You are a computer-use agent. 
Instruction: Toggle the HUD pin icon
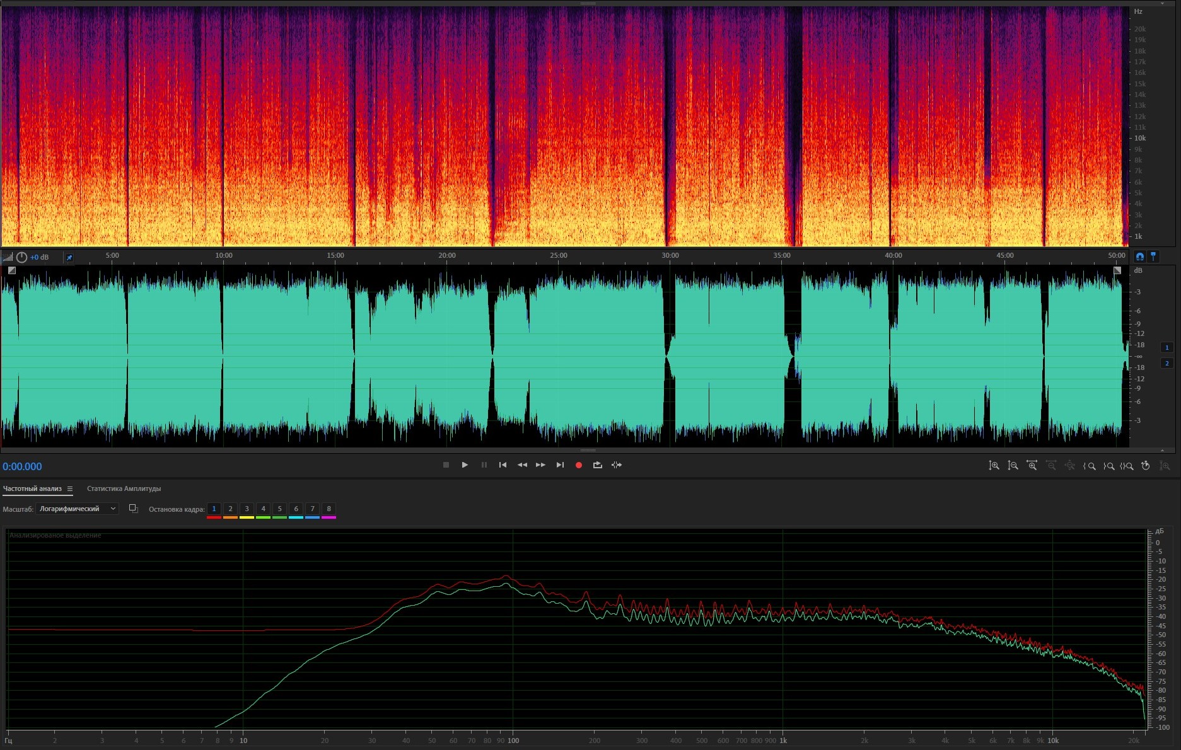pyautogui.click(x=69, y=257)
